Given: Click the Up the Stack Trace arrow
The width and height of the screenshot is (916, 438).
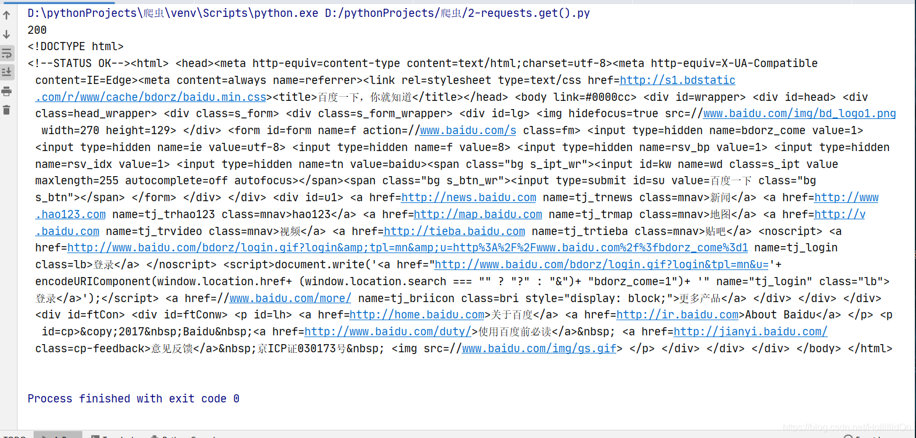Looking at the screenshot, I should (7, 16).
